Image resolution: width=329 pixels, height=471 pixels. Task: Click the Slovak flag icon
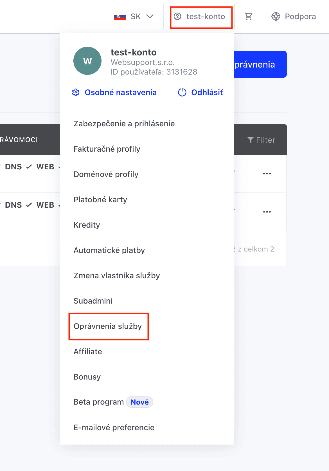coord(120,17)
